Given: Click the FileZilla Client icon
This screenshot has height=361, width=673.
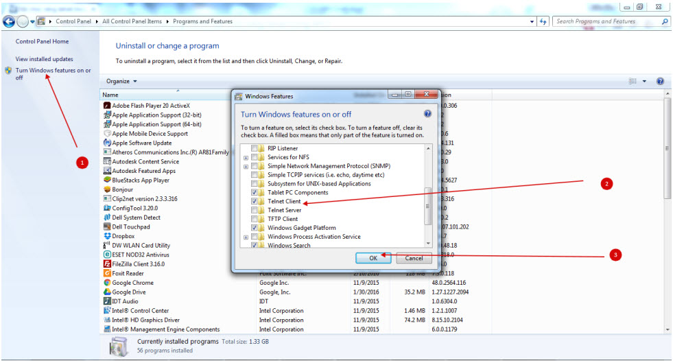Looking at the screenshot, I should point(107,264).
